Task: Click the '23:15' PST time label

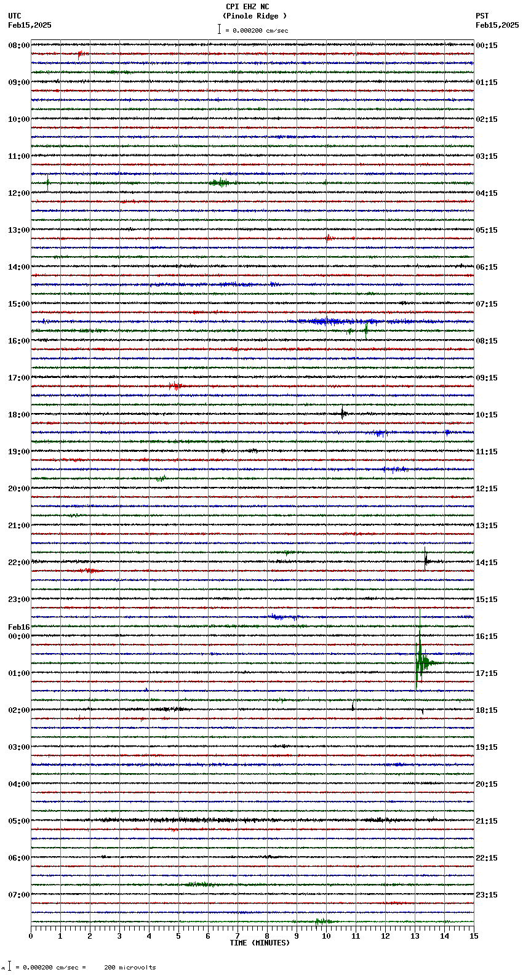Action: [487, 895]
